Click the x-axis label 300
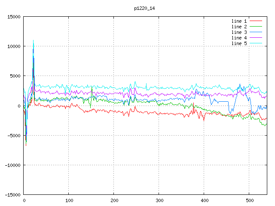This screenshot has width=275, height=206. (x=159, y=200)
